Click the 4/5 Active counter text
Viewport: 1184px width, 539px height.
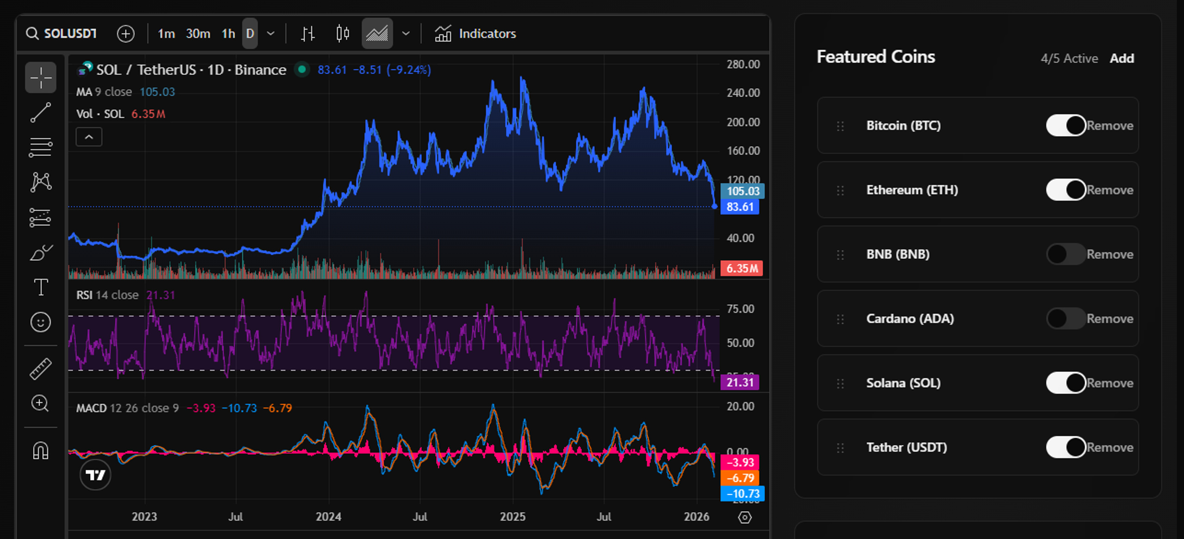tap(1069, 58)
